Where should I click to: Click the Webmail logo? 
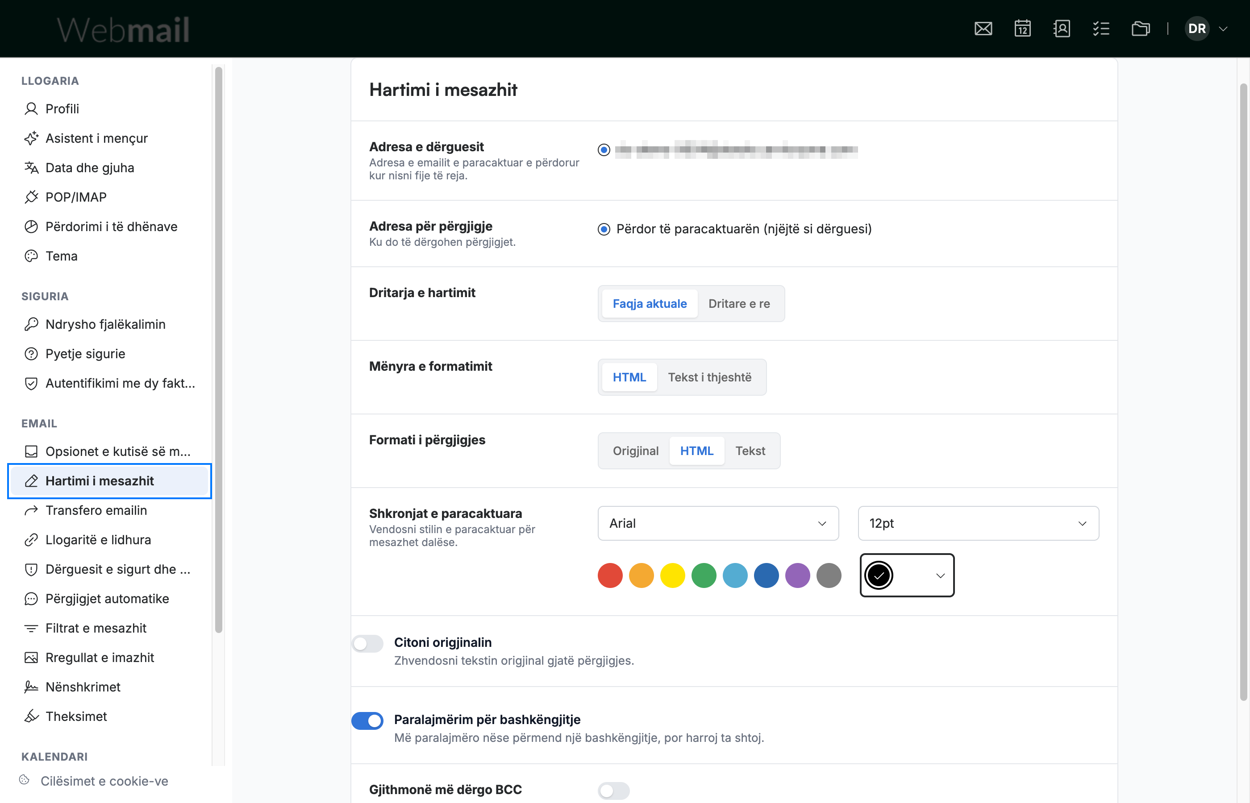pos(123,29)
